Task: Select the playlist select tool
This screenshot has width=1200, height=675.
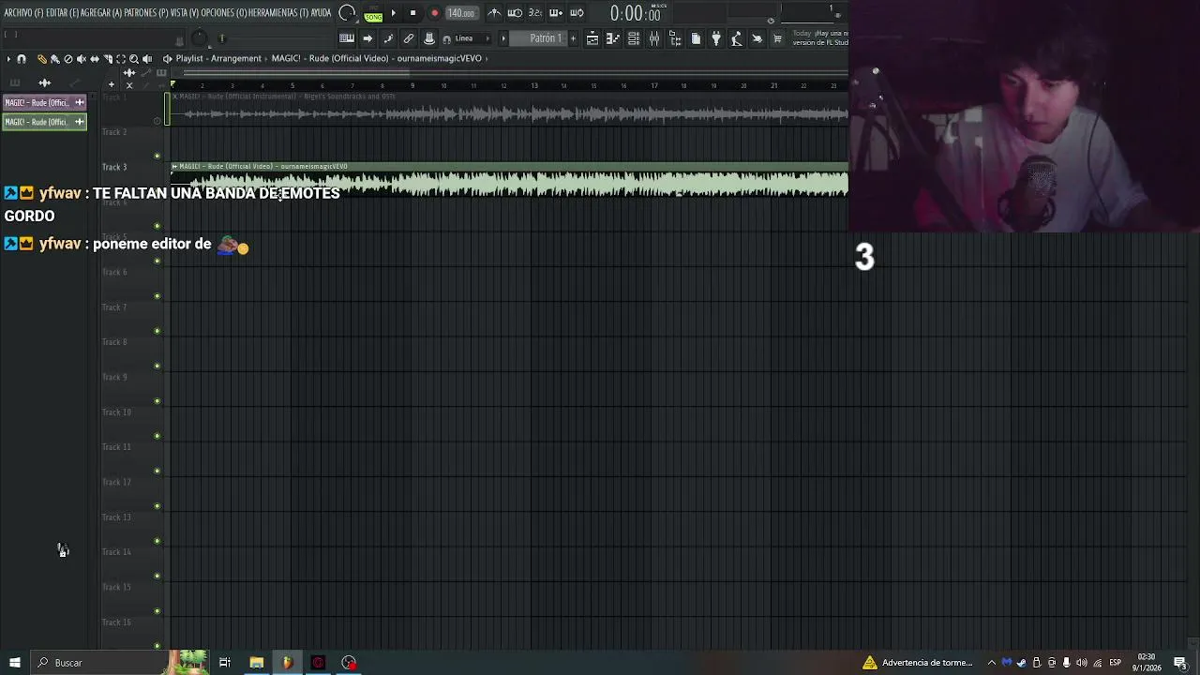Action: coord(120,59)
